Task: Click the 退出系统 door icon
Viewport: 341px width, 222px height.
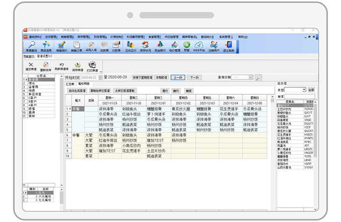Action: click(228, 45)
